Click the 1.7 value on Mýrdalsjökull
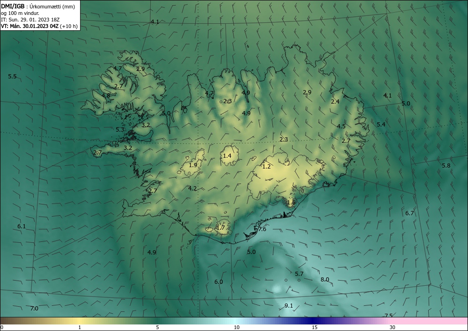The image size is (468, 331). 220,228
